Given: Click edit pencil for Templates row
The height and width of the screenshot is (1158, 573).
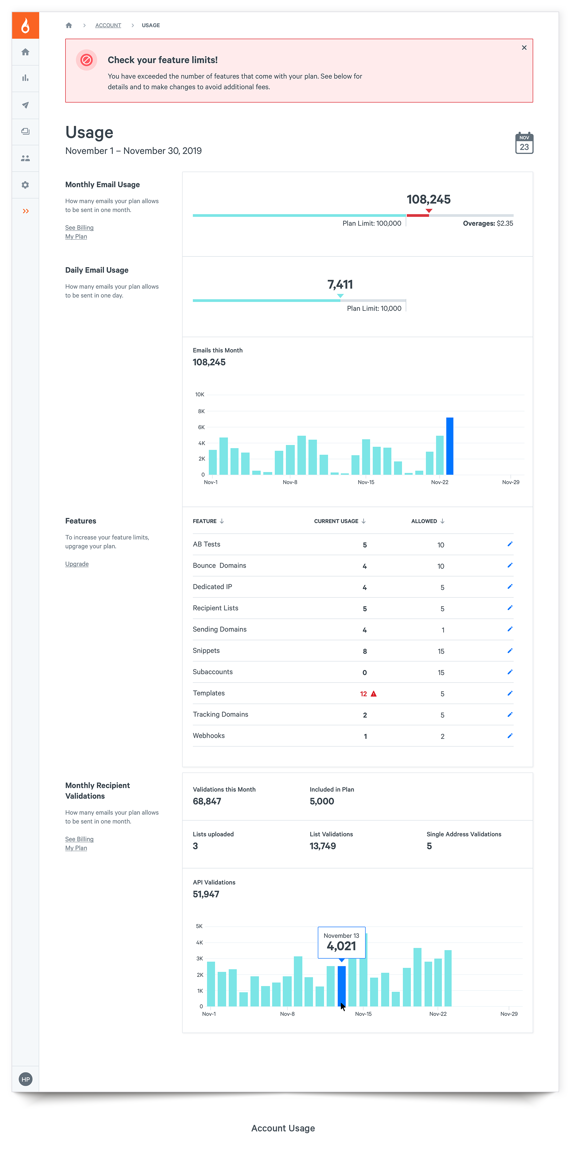Looking at the screenshot, I should point(509,693).
